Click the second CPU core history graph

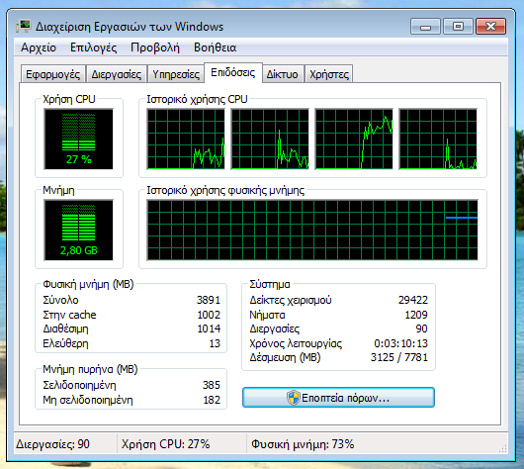click(x=270, y=139)
